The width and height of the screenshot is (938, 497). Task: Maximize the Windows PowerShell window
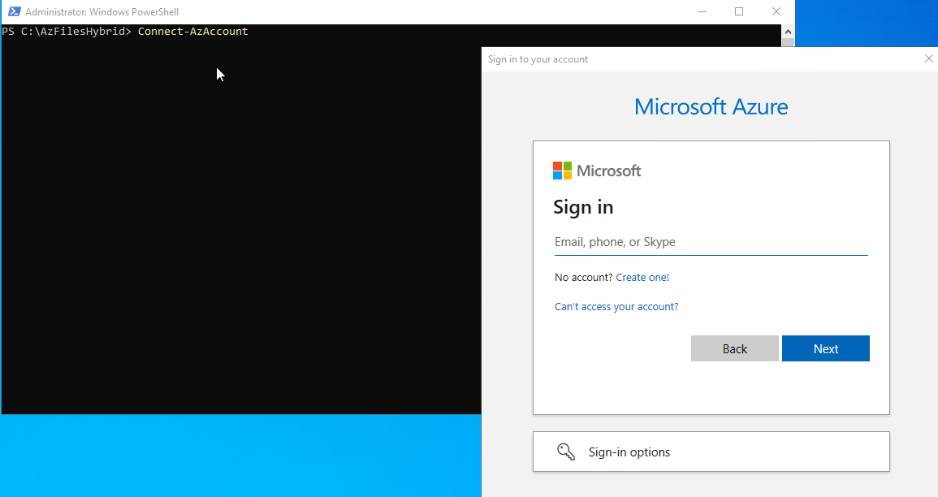pos(739,11)
